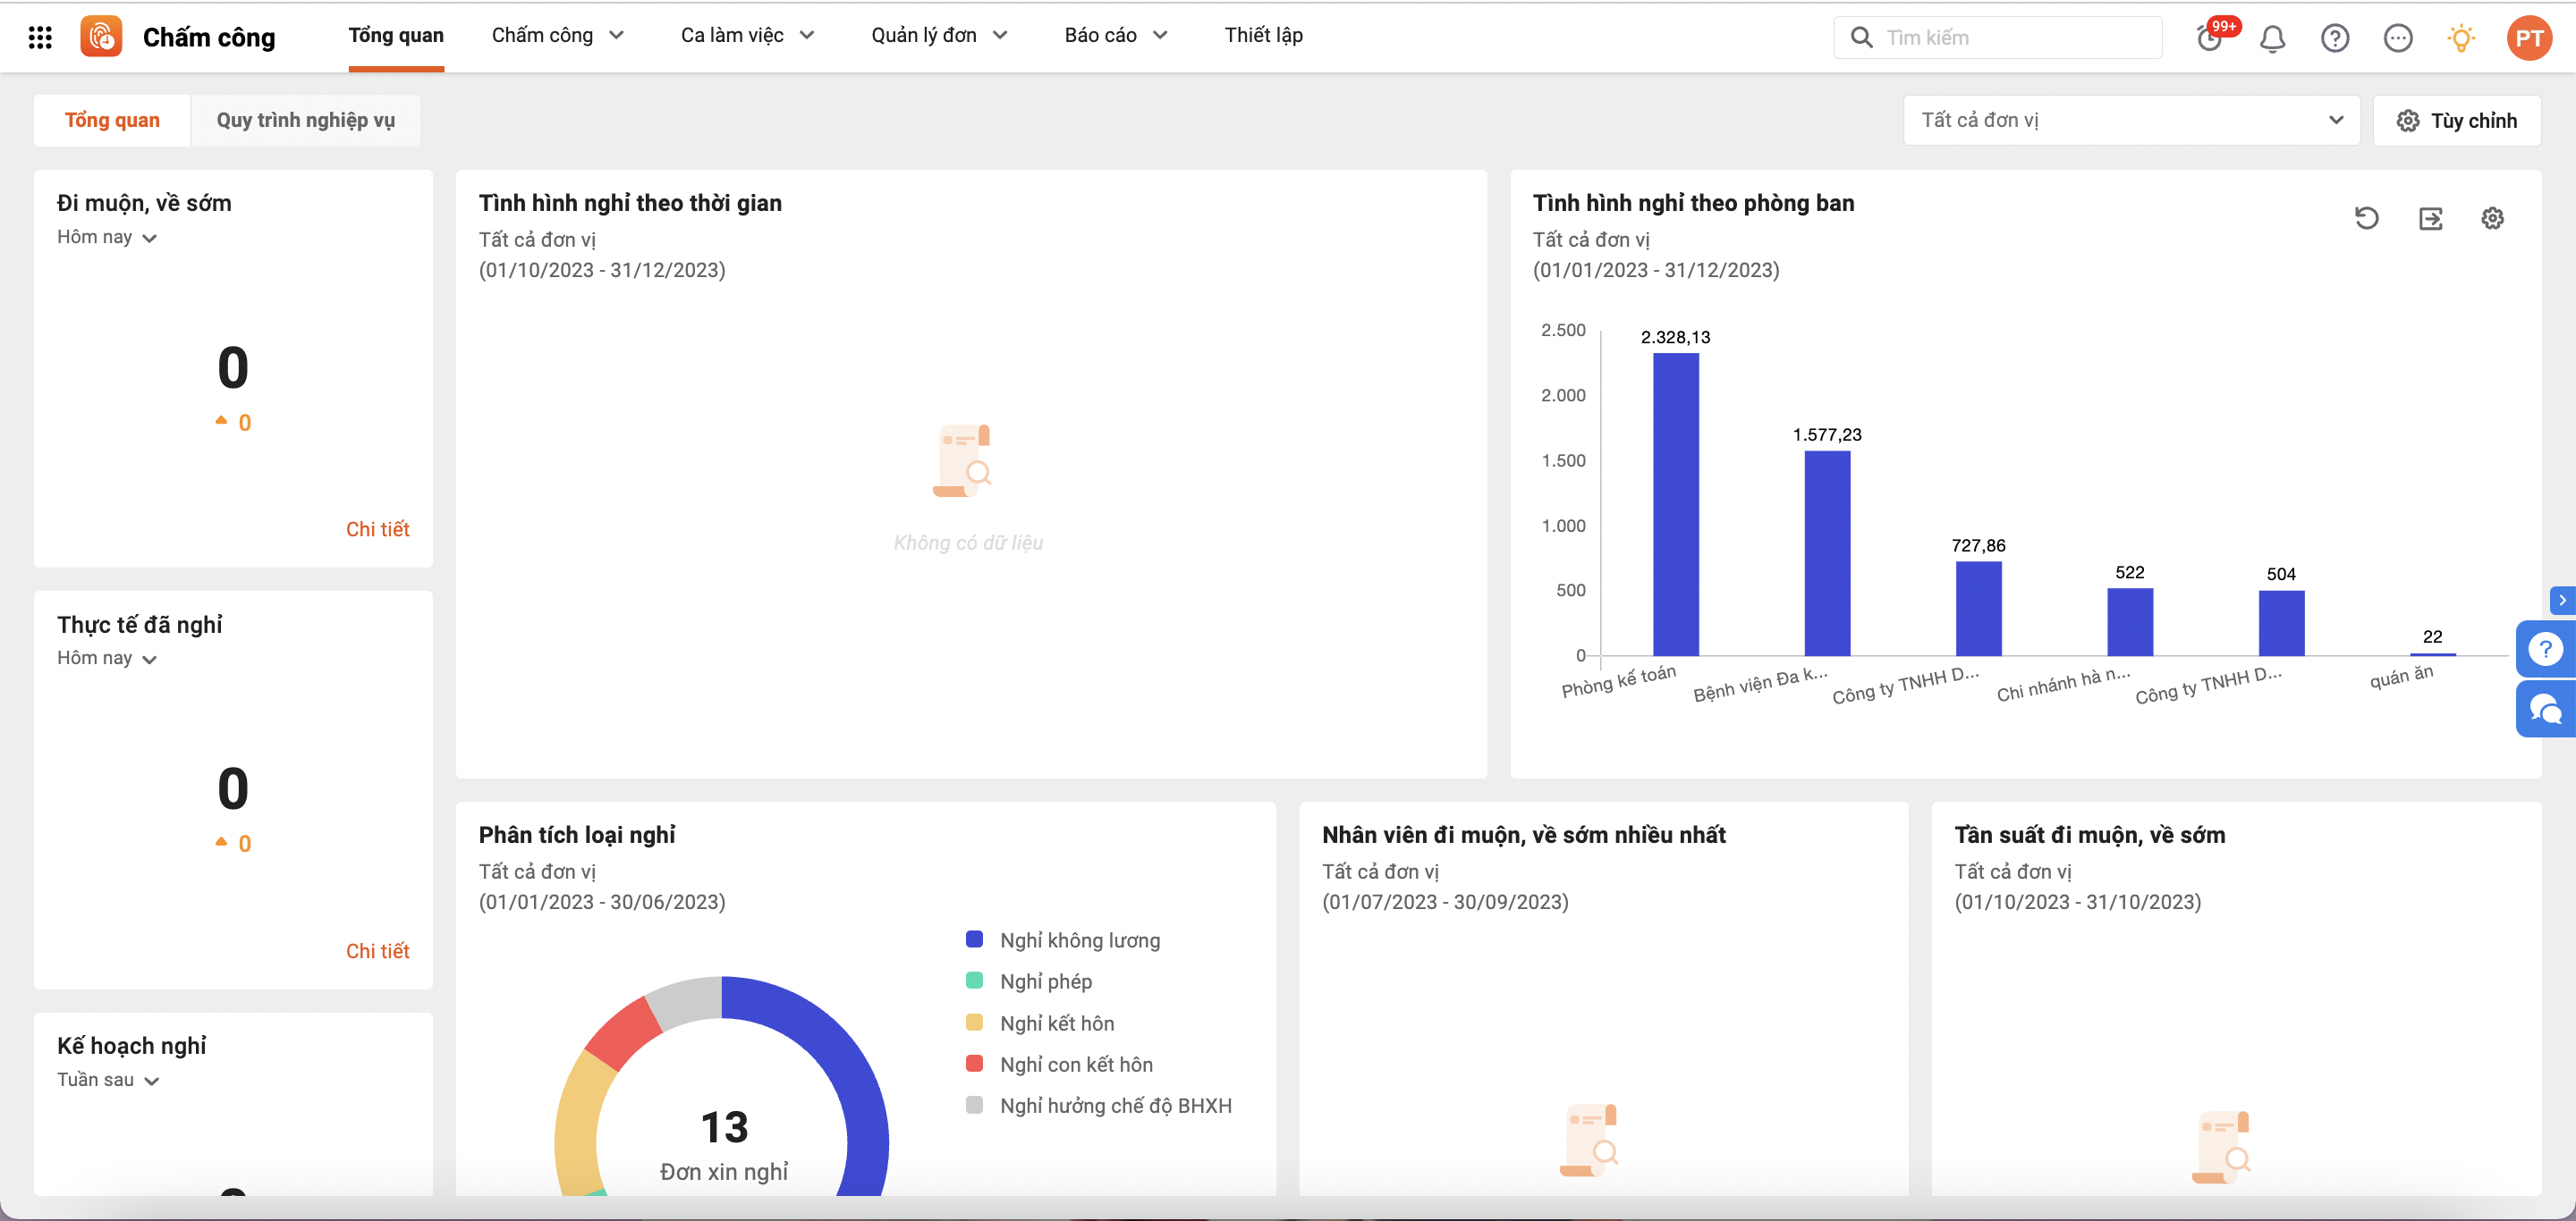Open Chi tiết link in Đi muộn, về sớm card
2576x1221 pixels.
pyautogui.click(x=377, y=529)
